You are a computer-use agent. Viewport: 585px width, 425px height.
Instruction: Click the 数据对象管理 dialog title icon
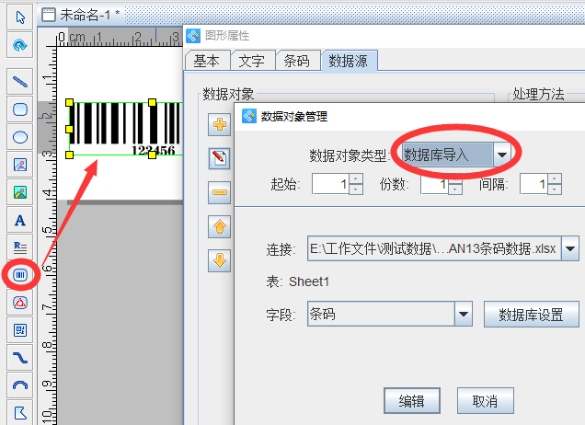[249, 116]
